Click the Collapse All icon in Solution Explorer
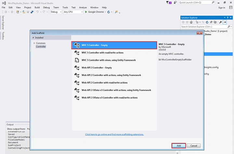Screen dimensions: 234x154 [x=211, y=22]
